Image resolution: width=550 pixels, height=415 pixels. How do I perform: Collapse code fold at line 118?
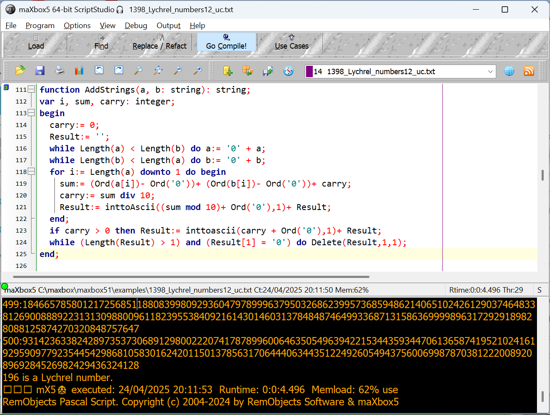[x=31, y=172]
